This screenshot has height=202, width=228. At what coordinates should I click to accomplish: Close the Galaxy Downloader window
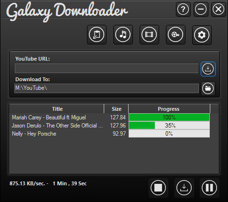218,10
